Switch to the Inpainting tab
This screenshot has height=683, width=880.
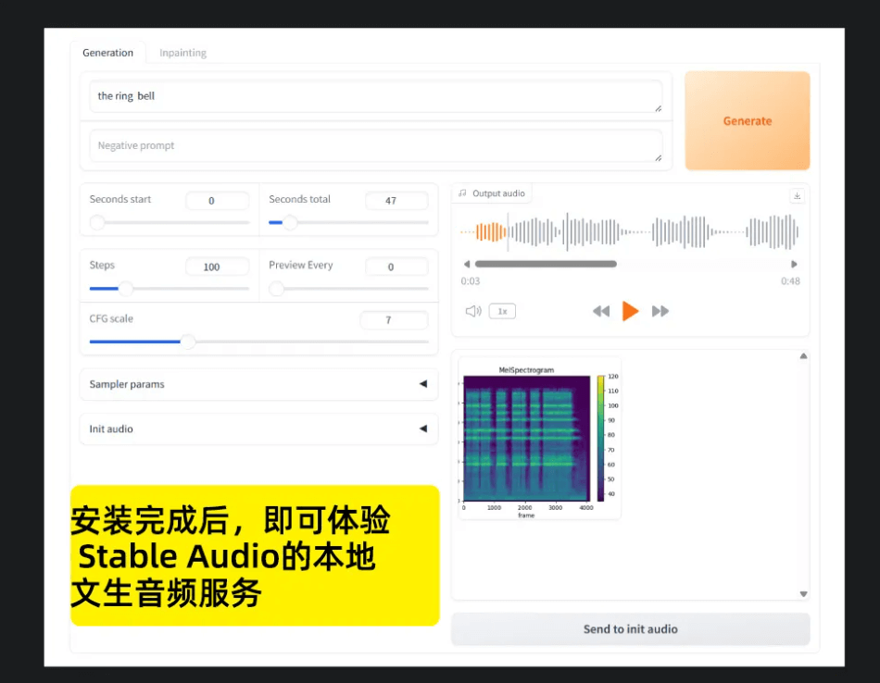click(182, 53)
